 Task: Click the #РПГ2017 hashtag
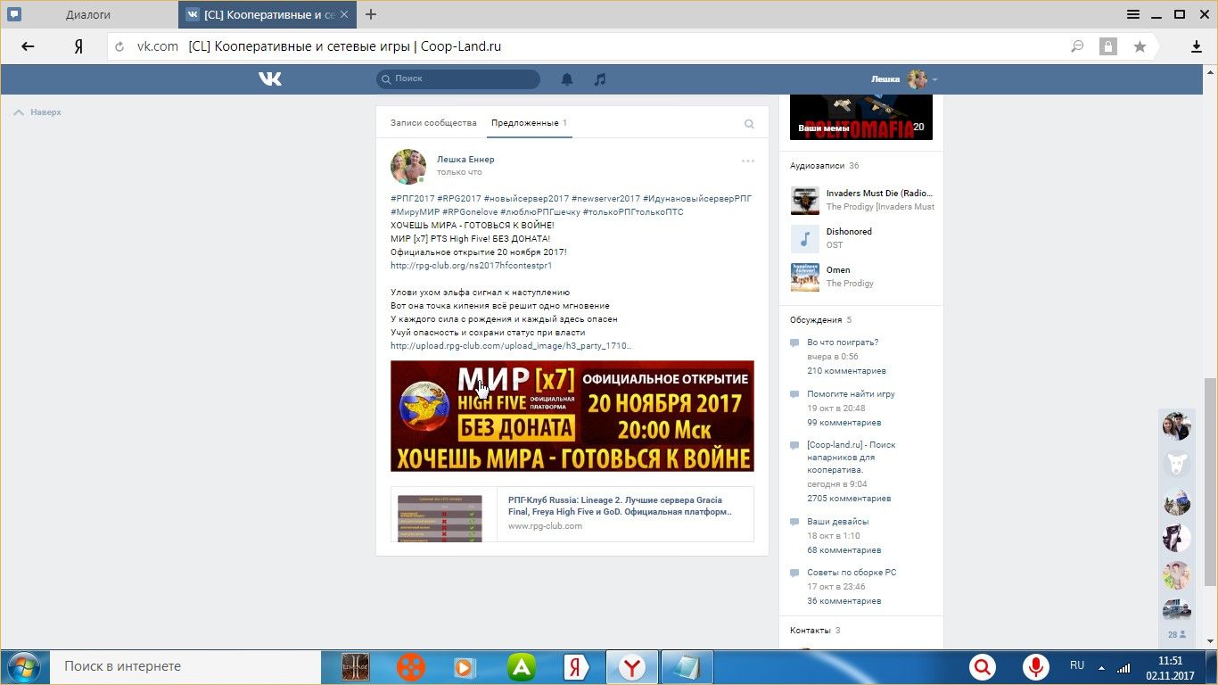coord(412,198)
